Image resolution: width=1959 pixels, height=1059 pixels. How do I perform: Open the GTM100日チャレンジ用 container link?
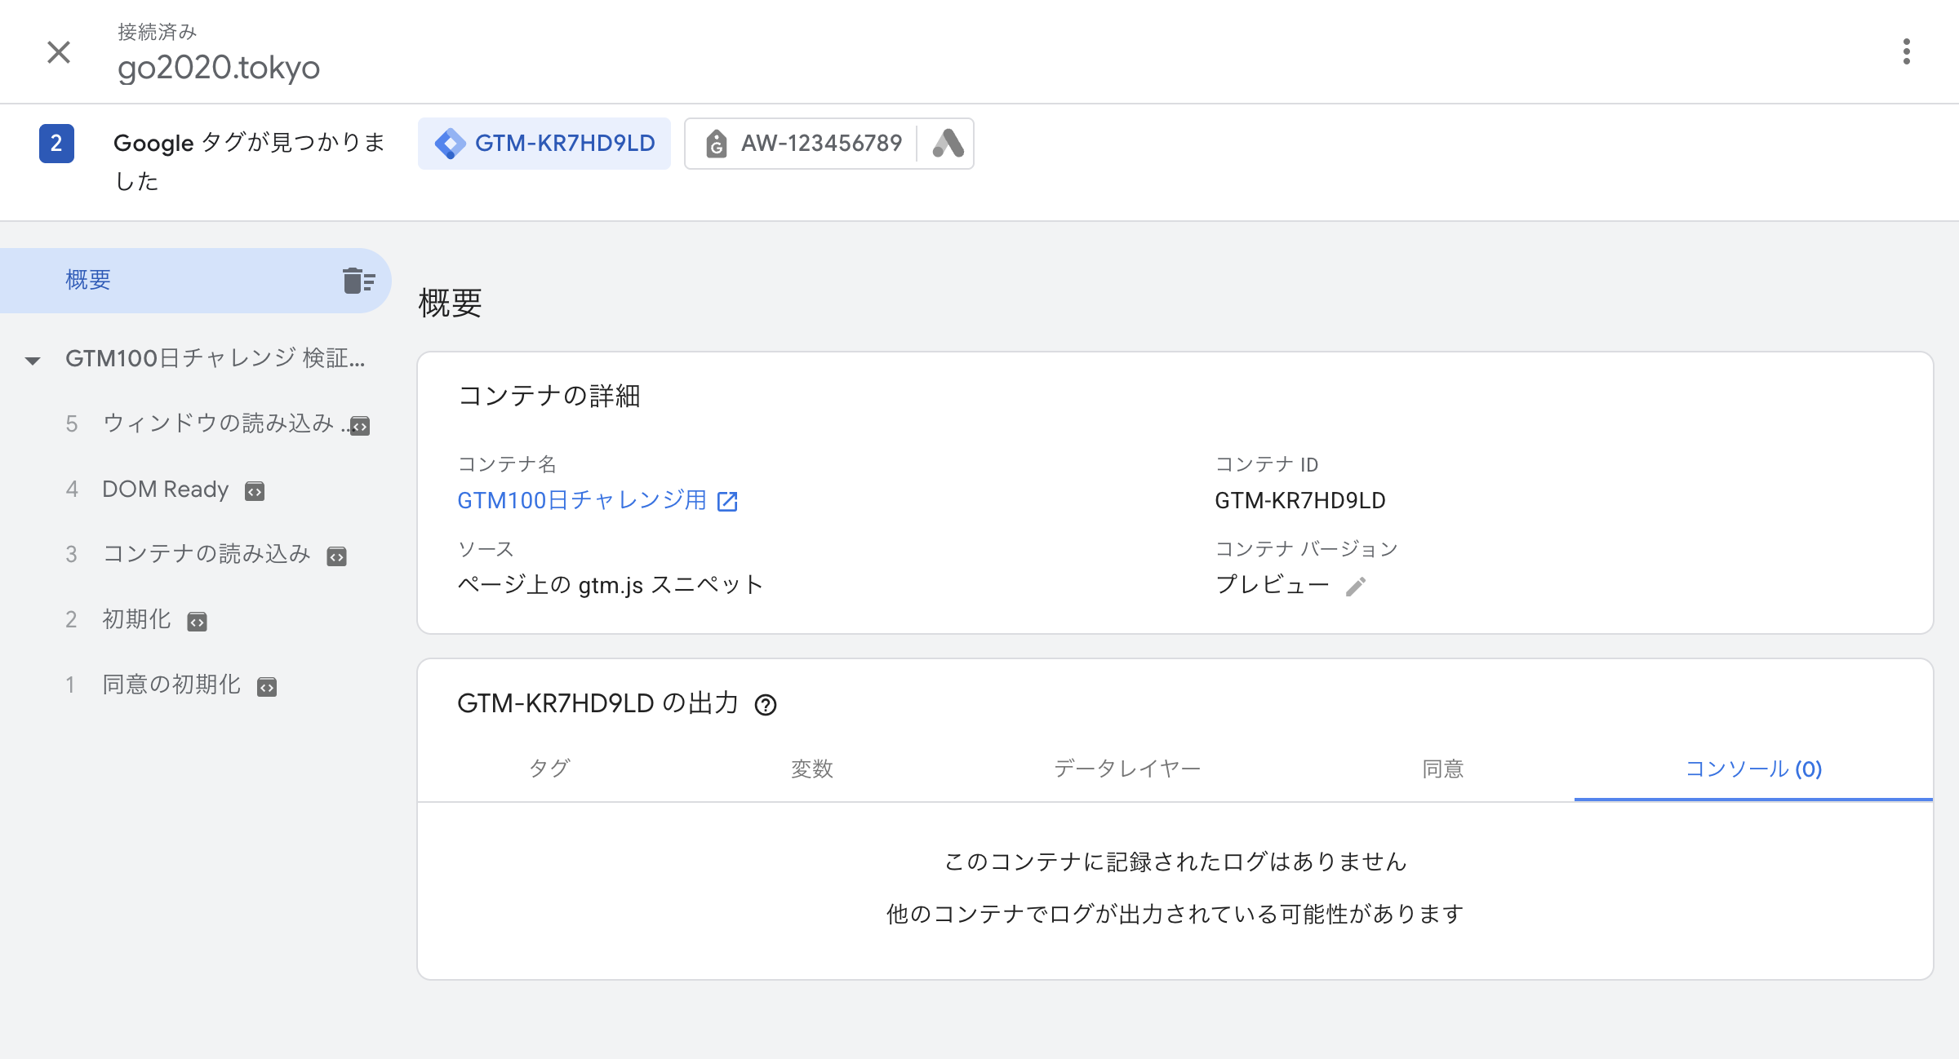[582, 500]
